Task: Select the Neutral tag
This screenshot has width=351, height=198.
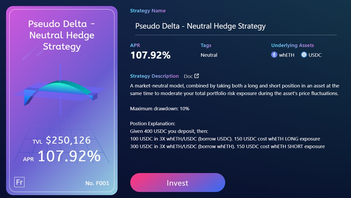Action: [209, 55]
